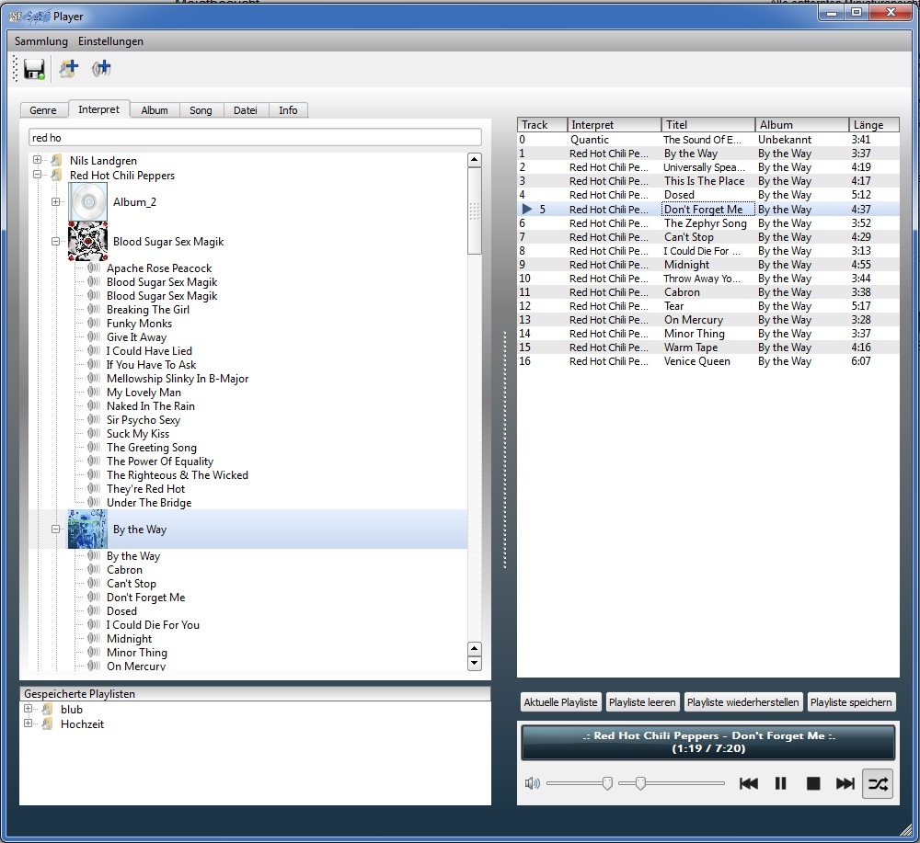This screenshot has height=843, width=920.
Task: Skip to next track with the forward icon
Action: click(845, 783)
